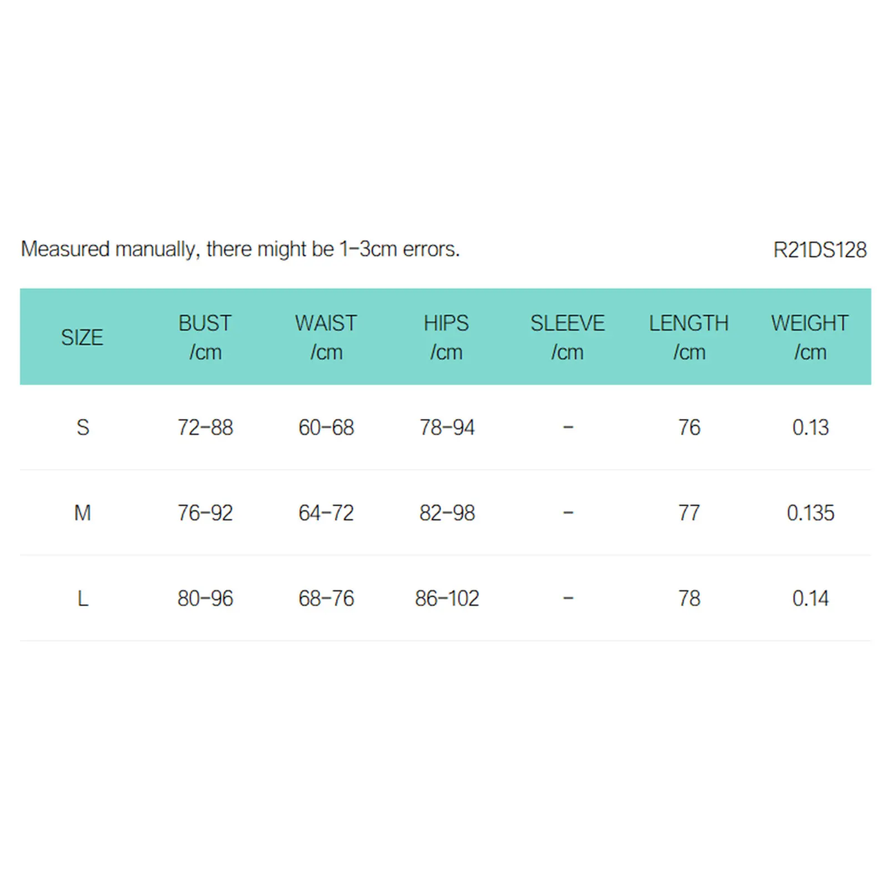888x888 pixels.
Task: Select the weight value 0.135
Action: coord(810,513)
